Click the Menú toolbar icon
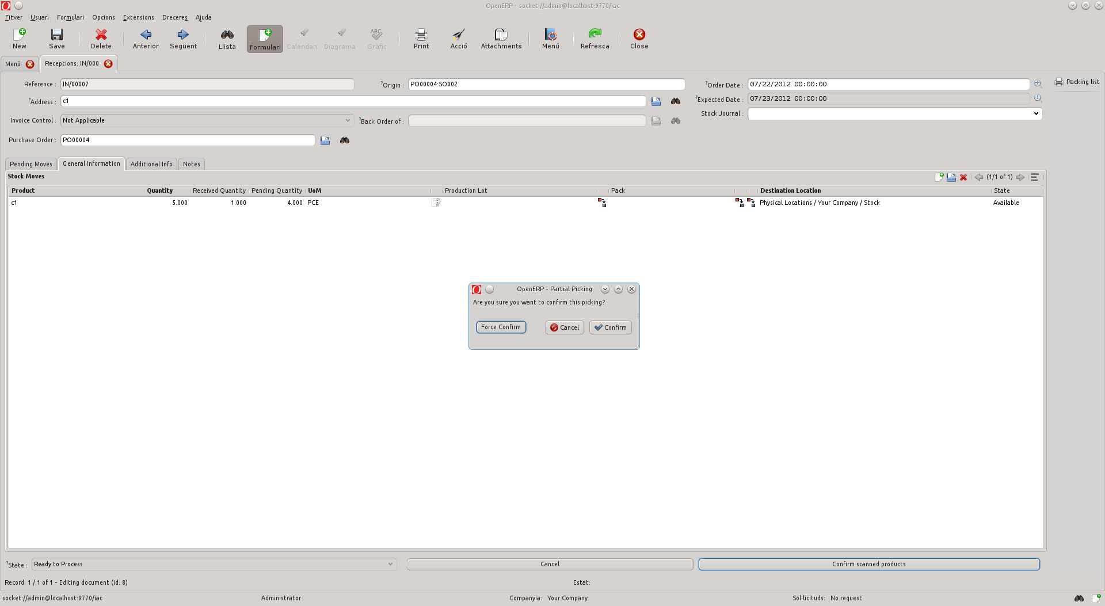 (x=551, y=39)
